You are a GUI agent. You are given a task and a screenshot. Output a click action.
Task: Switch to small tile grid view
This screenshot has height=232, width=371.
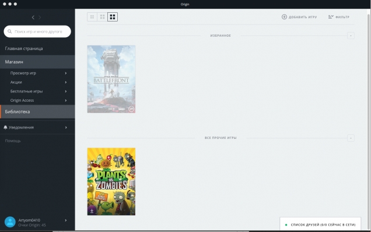pos(92,17)
